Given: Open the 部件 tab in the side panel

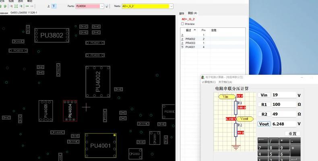Looking at the screenshot, I should 182,13.
